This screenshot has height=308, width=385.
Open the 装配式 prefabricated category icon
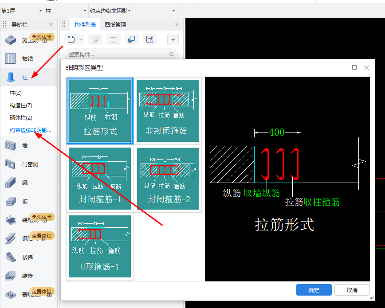[11, 220]
